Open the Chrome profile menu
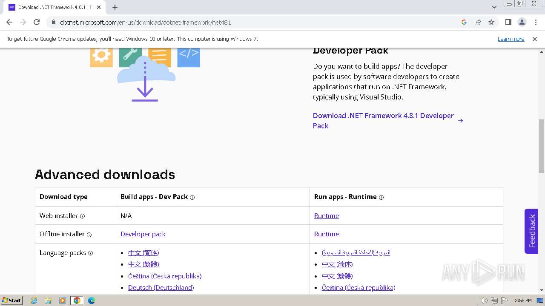Image resolution: width=545 pixels, height=306 pixels. [x=522, y=22]
